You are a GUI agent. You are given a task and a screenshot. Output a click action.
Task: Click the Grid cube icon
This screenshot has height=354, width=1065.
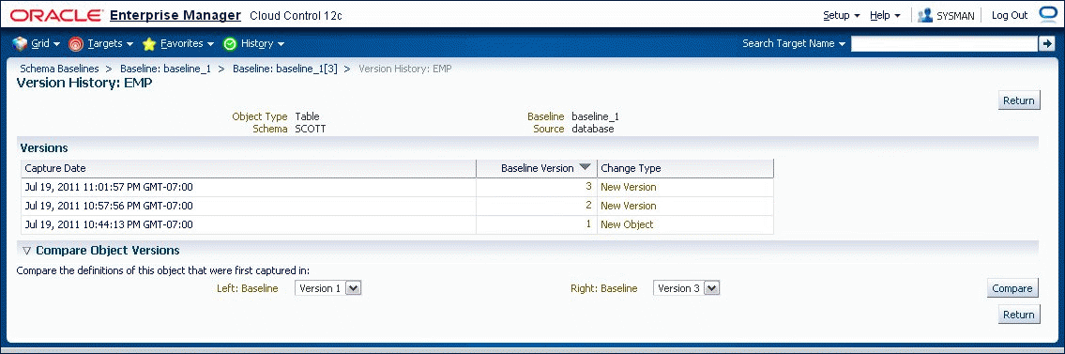[x=21, y=43]
